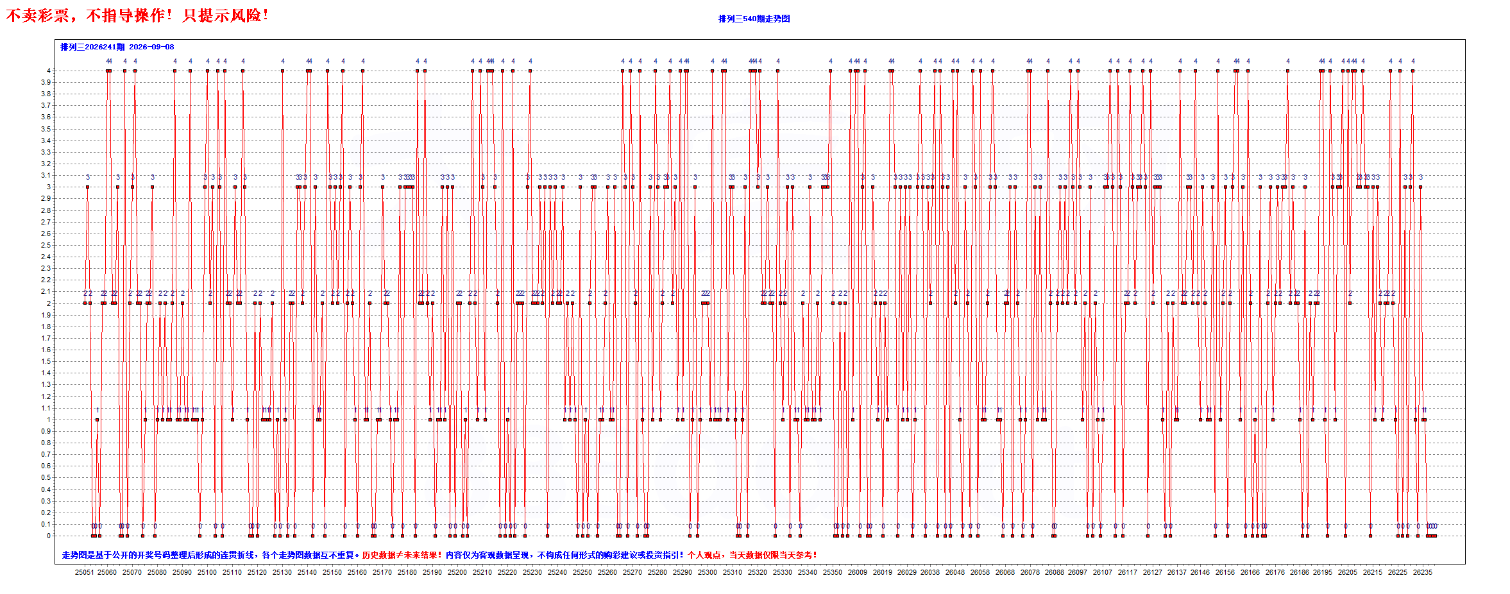The height and width of the screenshot is (594, 1510).
Task: Click the x-axis period label 26038
Action: pyautogui.click(x=930, y=572)
